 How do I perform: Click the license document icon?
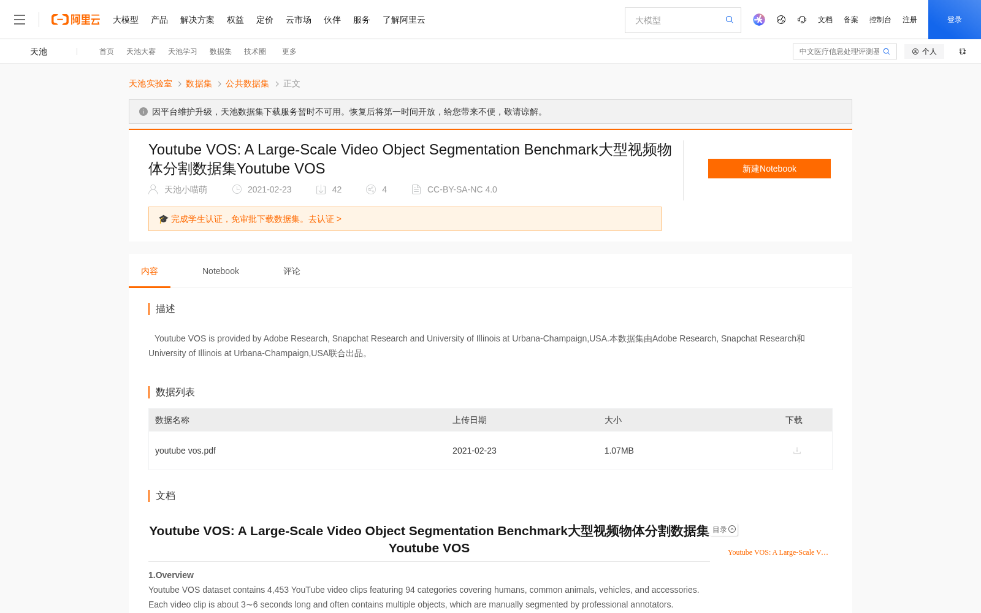coord(416,189)
